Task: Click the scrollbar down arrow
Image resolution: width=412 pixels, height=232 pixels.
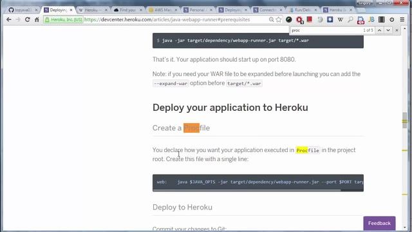Action: click(x=405, y=227)
